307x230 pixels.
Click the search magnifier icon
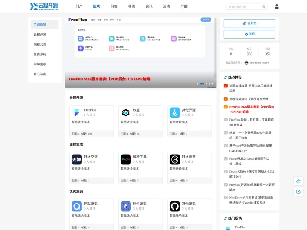coord(264,6)
